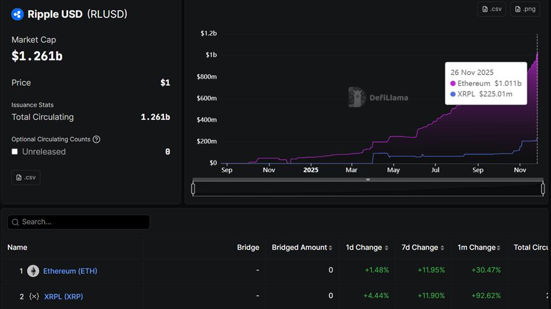Open the XRPL (XRP) link
This screenshot has height=309, width=551.
[63, 297]
